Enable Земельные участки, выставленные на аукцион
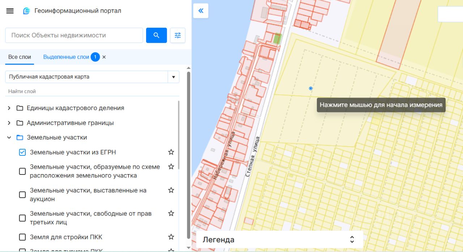The image size is (463, 252). click(22, 195)
